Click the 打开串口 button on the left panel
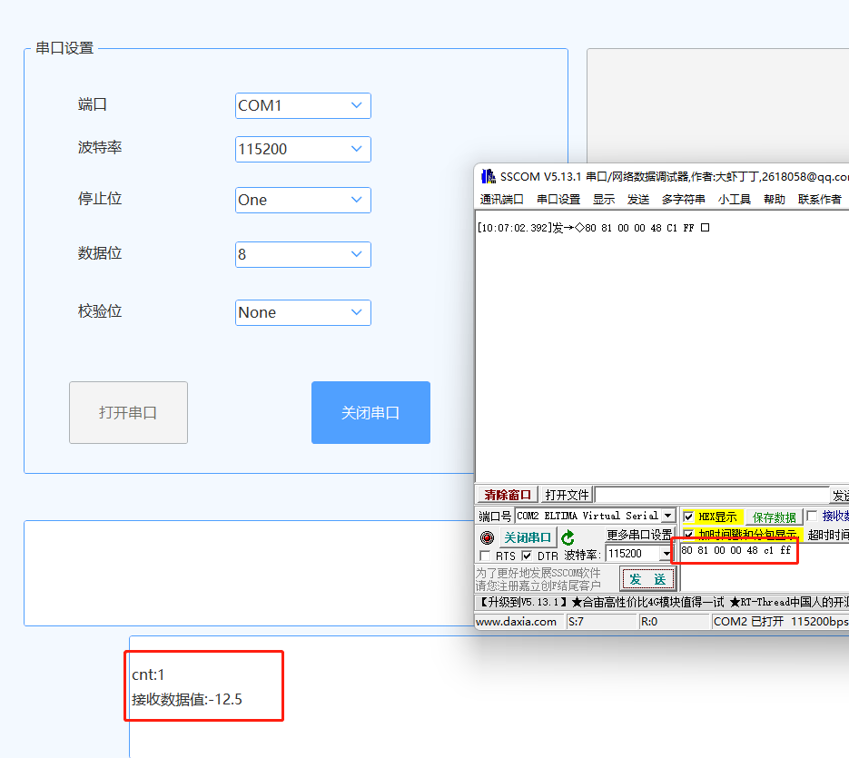Screen dimensions: 849x758 (x=128, y=412)
